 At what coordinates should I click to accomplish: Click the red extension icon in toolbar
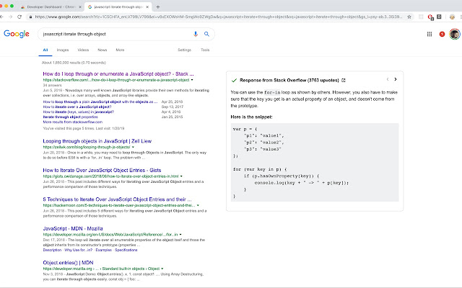pyautogui.click(x=430, y=17)
